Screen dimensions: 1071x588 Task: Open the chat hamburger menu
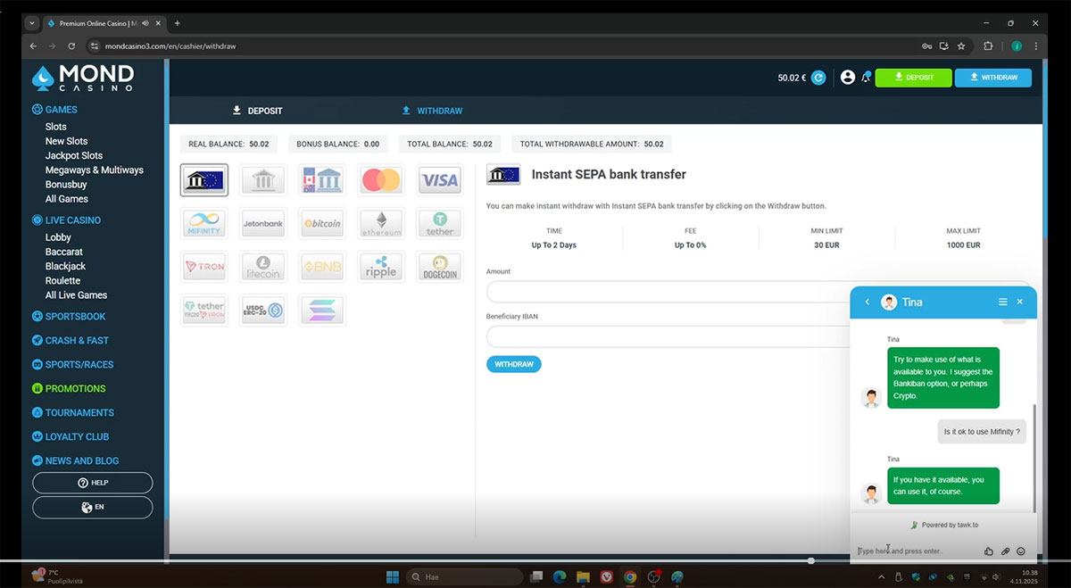[1003, 302]
